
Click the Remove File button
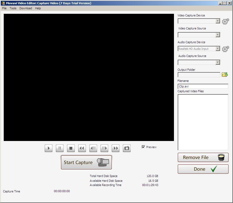pyautogui.click(x=203, y=157)
